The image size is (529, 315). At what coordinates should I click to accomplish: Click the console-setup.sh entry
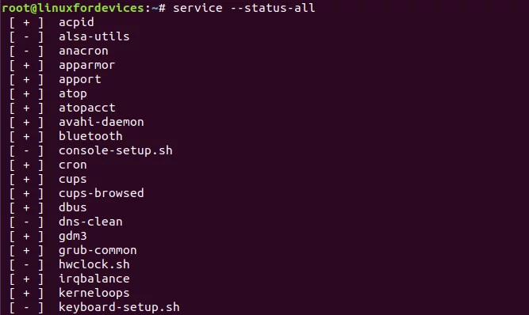click(115, 150)
